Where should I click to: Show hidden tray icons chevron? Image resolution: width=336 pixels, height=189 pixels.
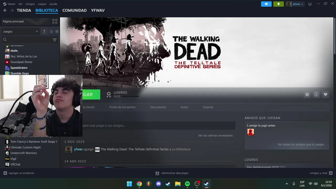pos(287,184)
